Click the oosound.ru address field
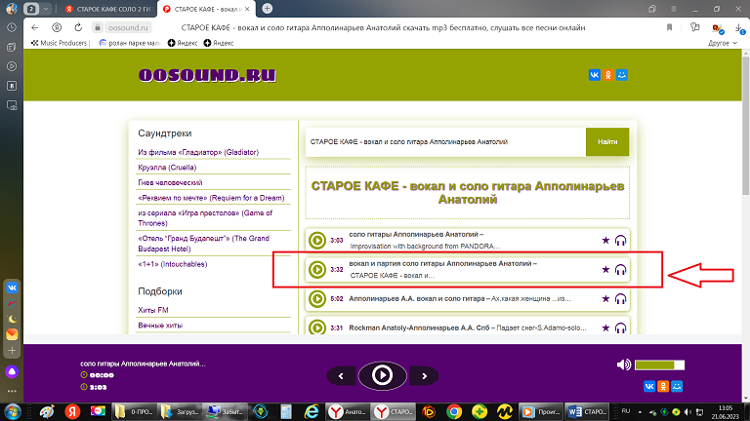Screen dimensions: 750x421 [x=128, y=27]
